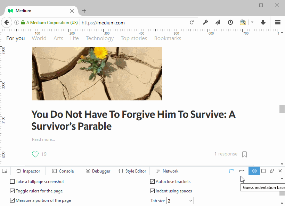Image resolution: width=285 pixels, height=206 pixels.
Task: Like the article with heart icon
Action: coord(35,154)
